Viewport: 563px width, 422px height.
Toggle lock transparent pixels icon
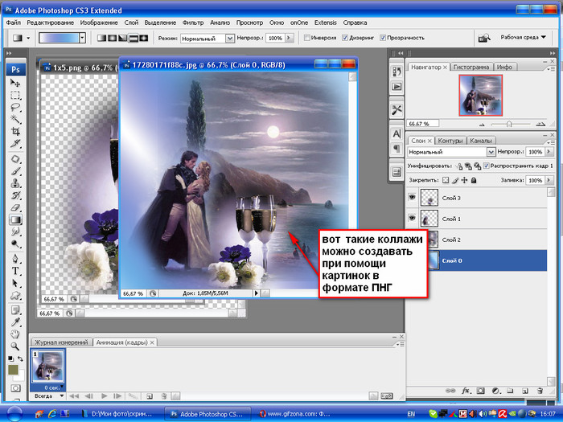[446, 180]
